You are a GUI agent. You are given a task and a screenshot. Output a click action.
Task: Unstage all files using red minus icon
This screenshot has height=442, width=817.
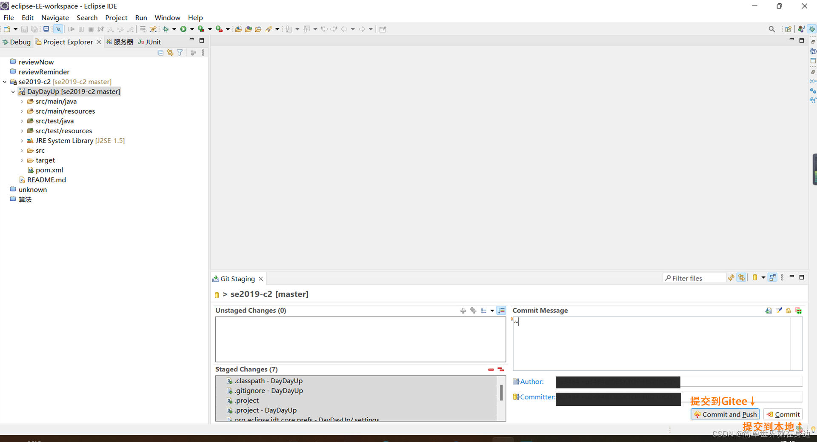(x=500, y=369)
